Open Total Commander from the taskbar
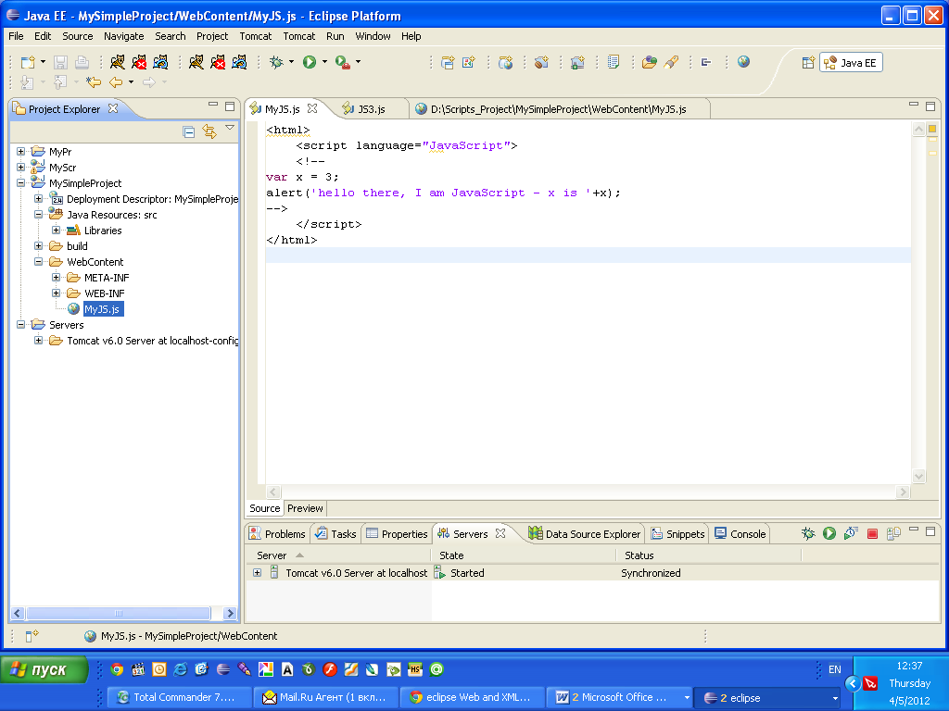Image resolution: width=949 pixels, height=711 pixels. (x=179, y=697)
